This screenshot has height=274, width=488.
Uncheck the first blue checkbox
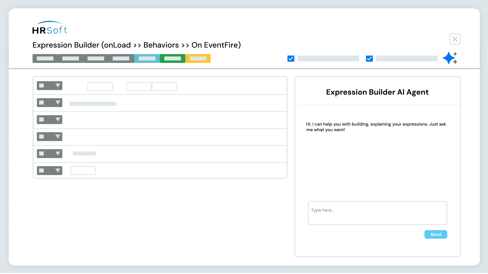[291, 59]
